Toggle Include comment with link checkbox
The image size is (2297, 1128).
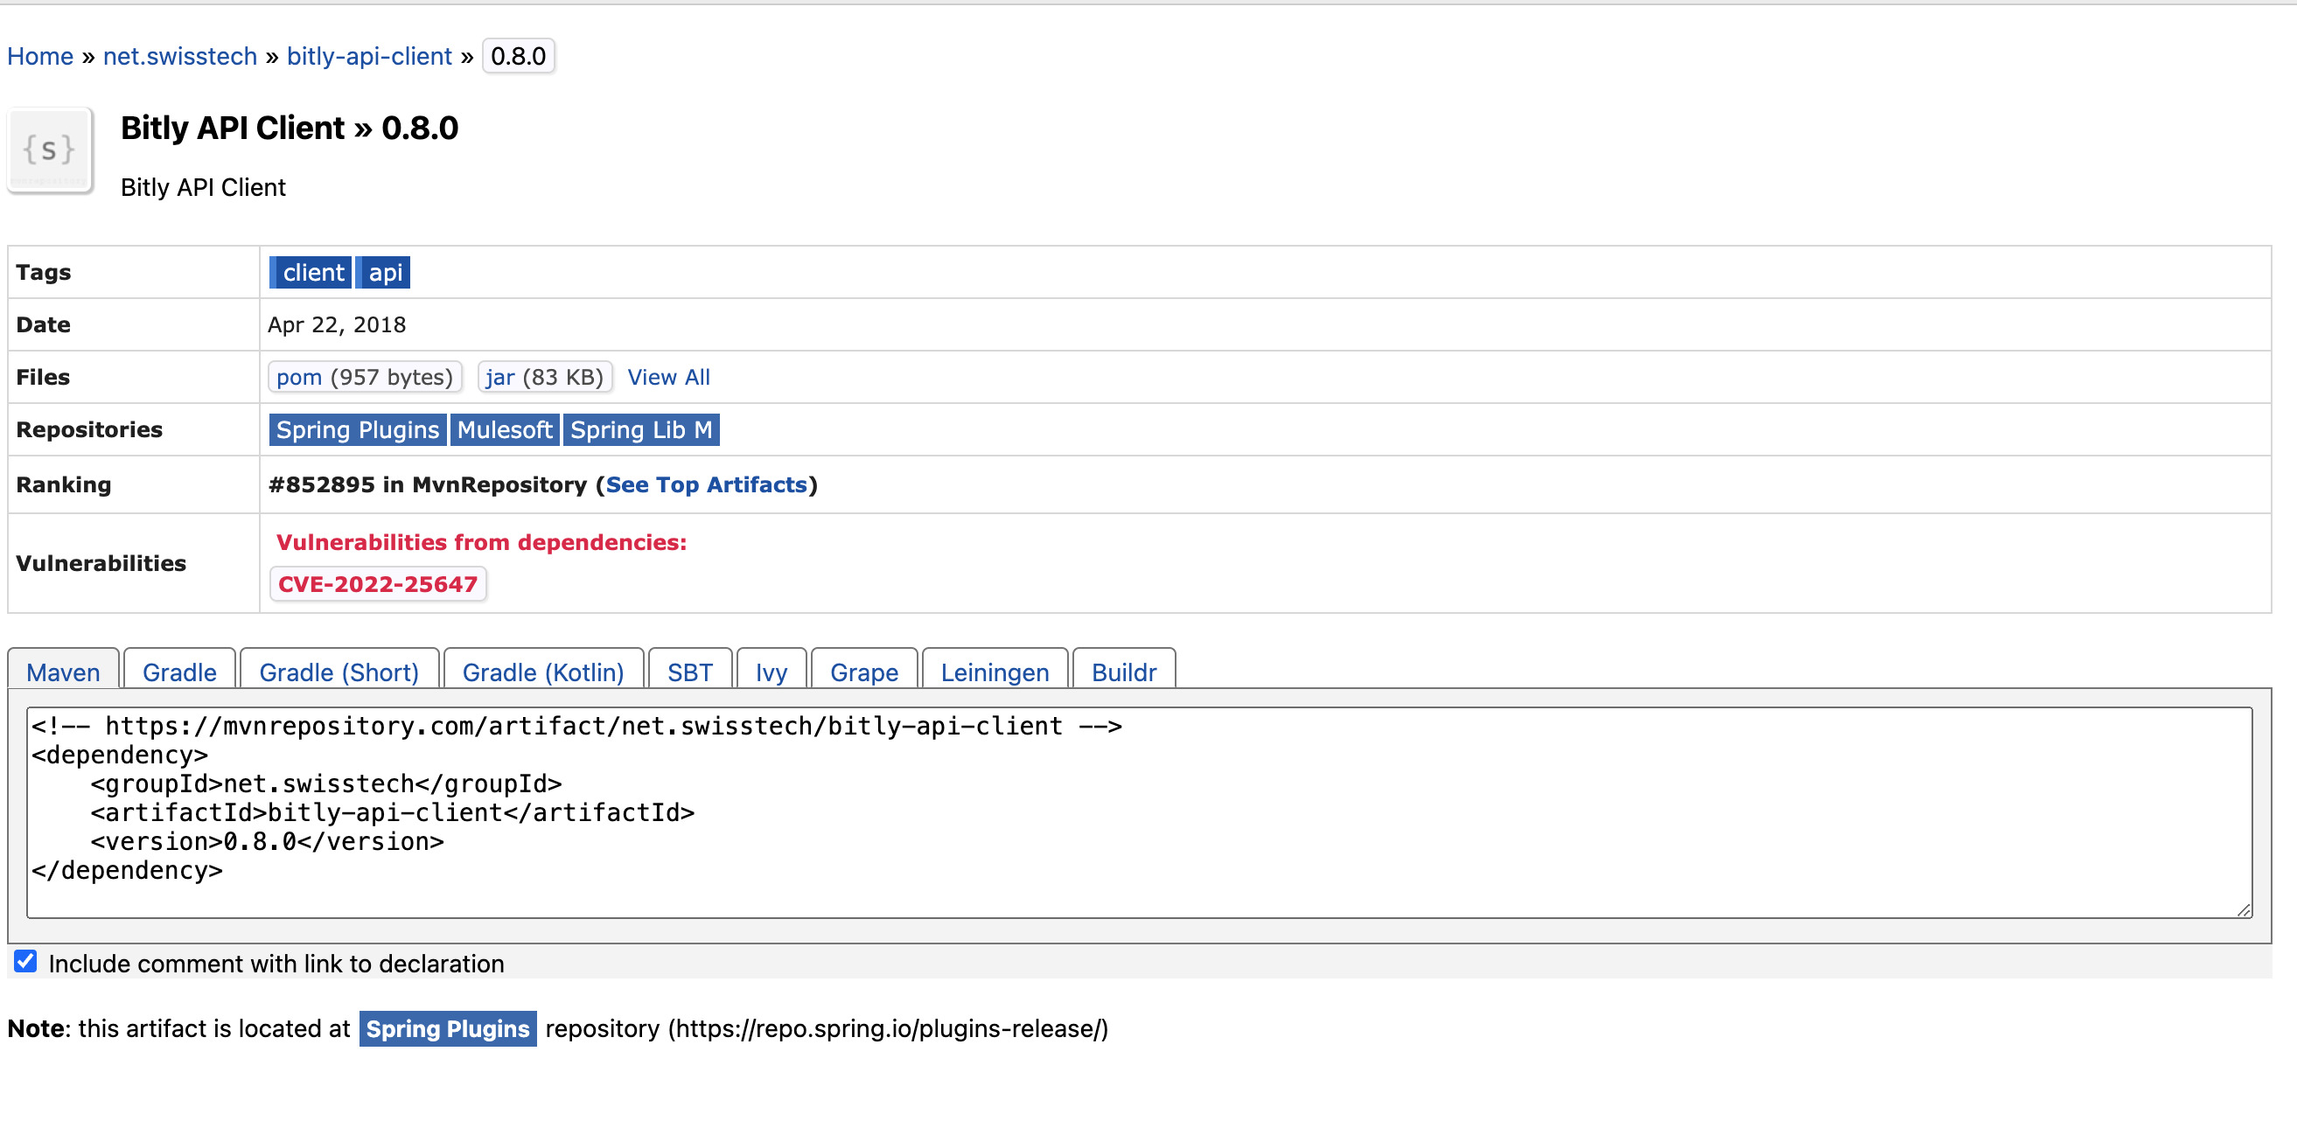[x=26, y=961]
